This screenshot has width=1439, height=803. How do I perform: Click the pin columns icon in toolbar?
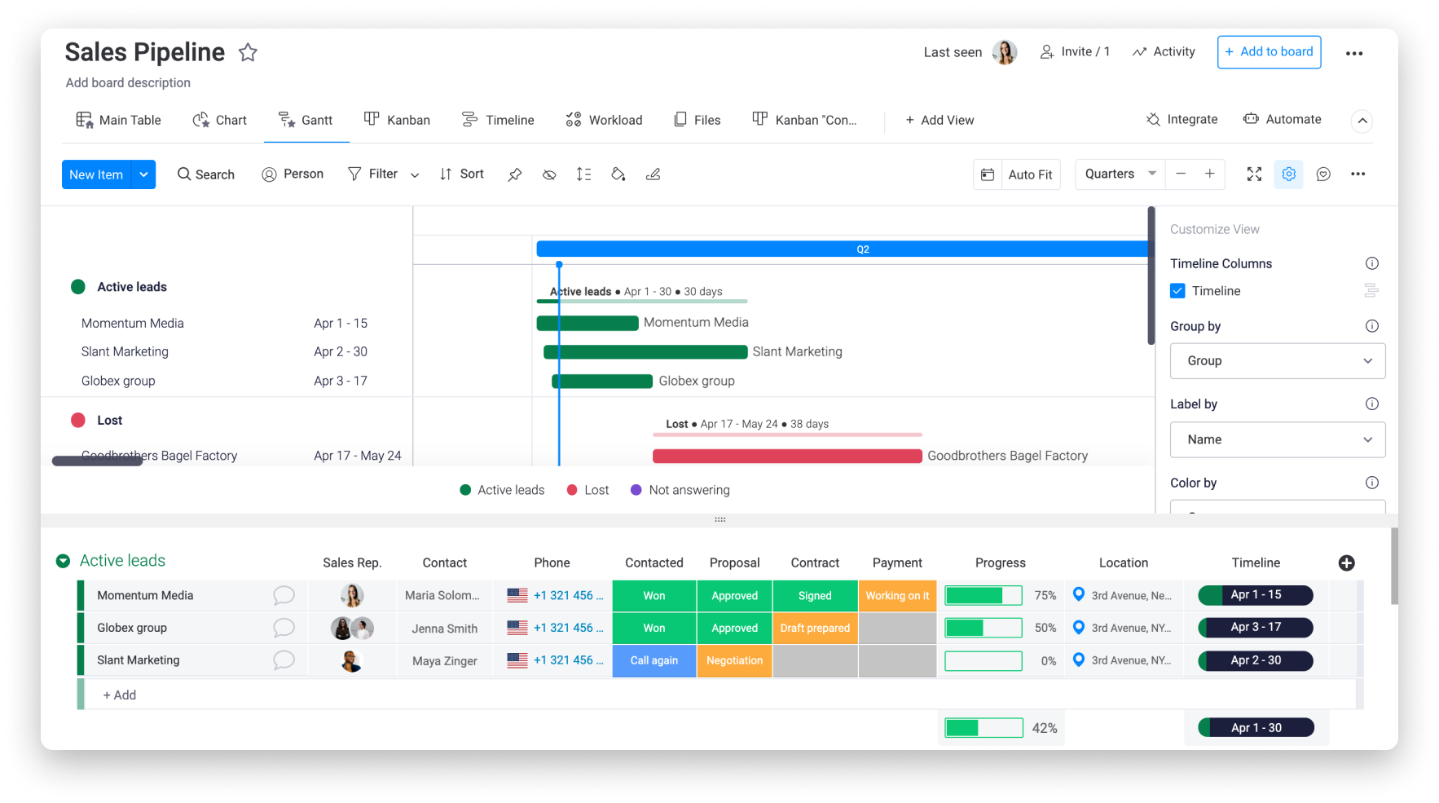514,174
